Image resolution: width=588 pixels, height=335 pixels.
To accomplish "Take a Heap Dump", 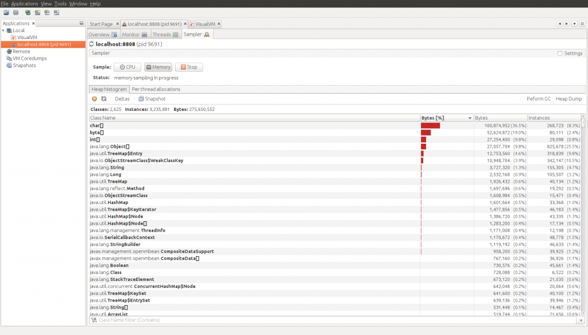I will coord(568,99).
